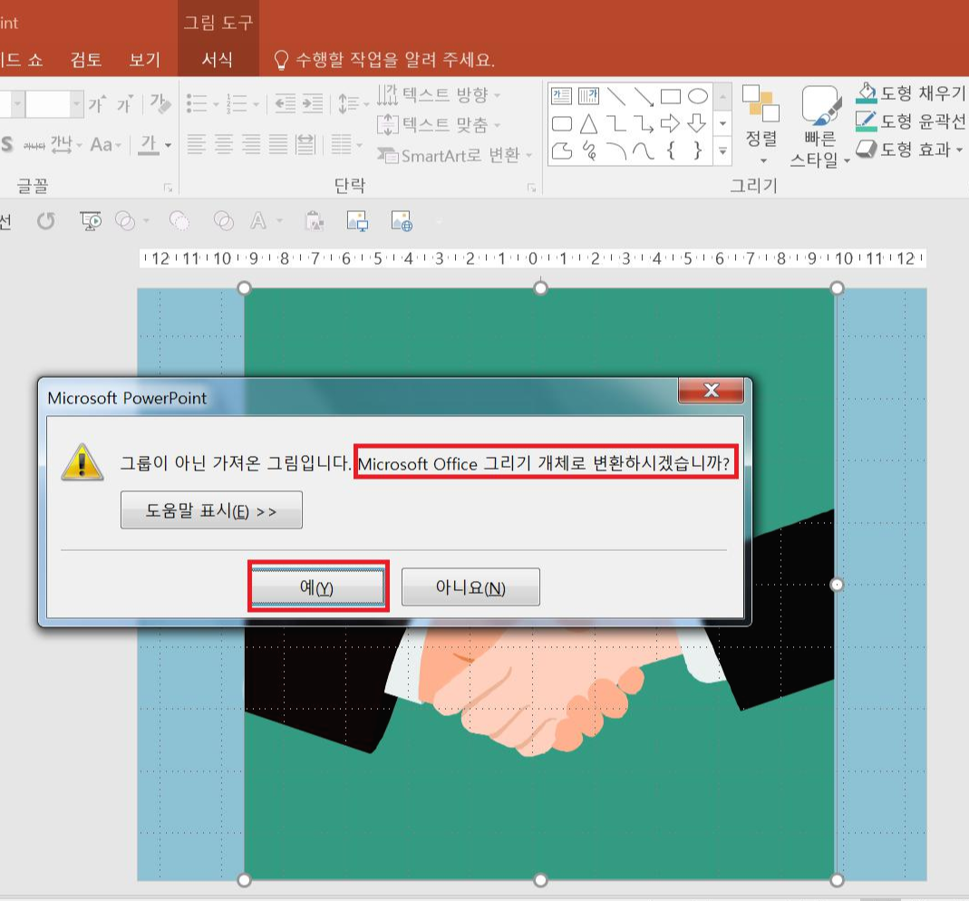Select the text box shape
The width and height of the screenshot is (969, 901).
(x=561, y=96)
